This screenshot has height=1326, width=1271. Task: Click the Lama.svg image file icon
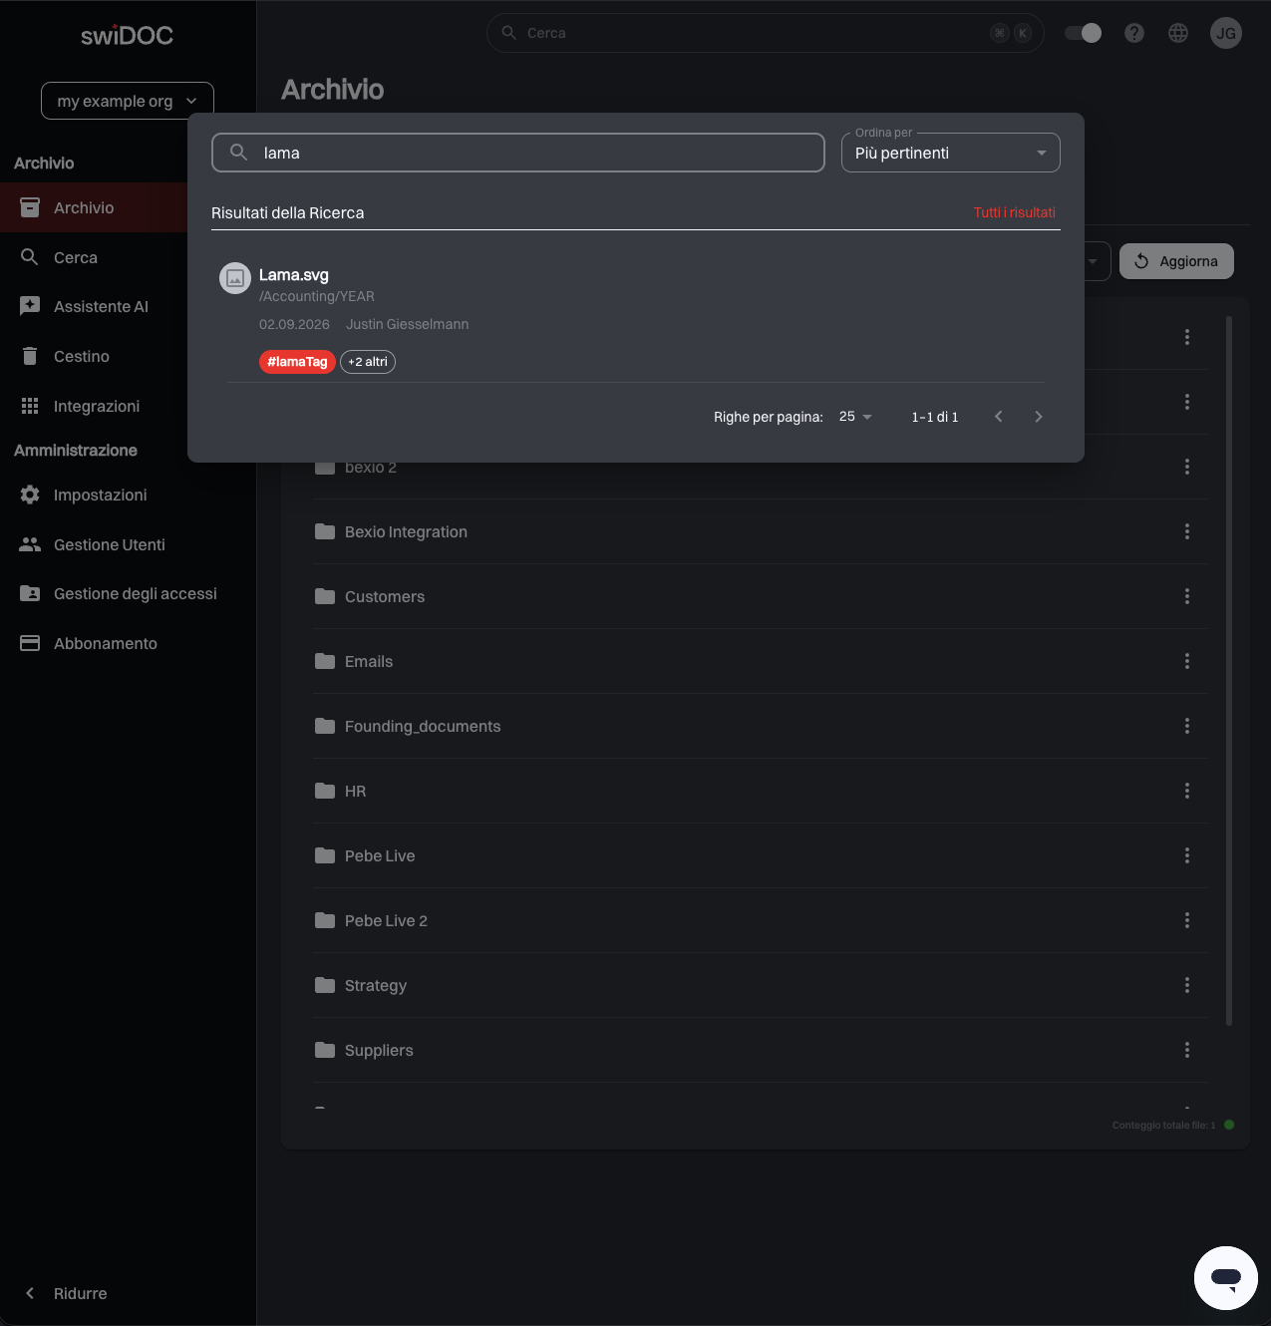click(235, 279)
